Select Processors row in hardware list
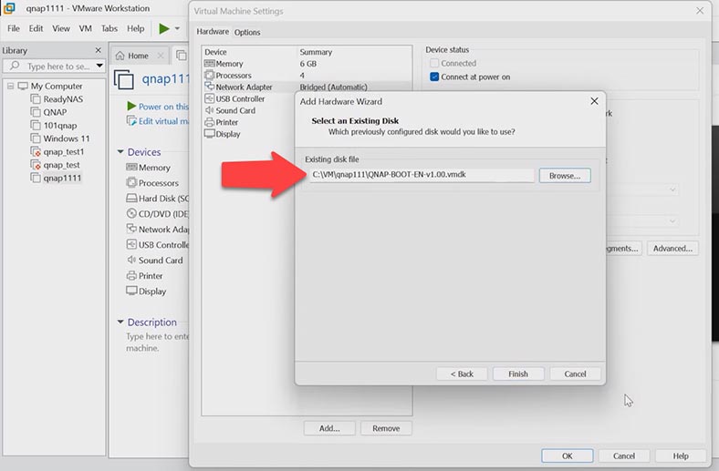The image size is (719, 471). [x=307, y=75]
